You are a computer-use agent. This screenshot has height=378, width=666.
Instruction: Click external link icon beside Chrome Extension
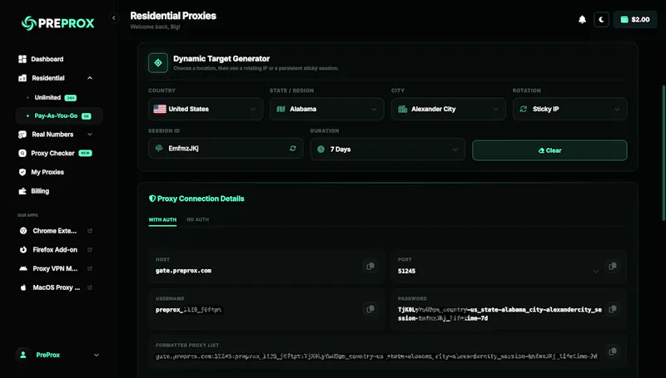click(90, 231)
